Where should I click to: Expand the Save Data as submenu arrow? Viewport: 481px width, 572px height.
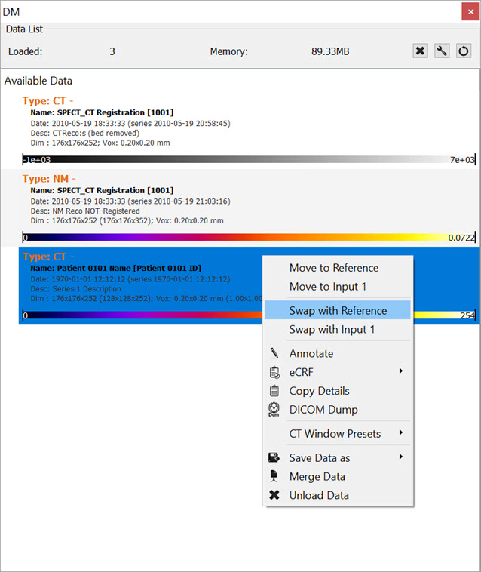click(x=401, y=457)
